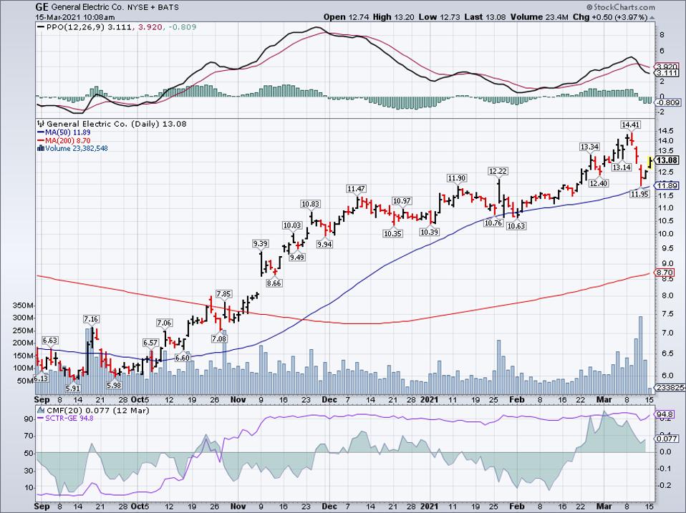Click the NYSE + BATS exchange label
686x513 pixels.
pos(152,7)
